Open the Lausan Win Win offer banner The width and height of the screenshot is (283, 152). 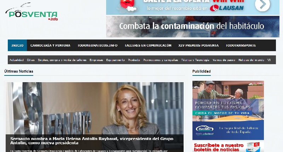tap(192, 7)
